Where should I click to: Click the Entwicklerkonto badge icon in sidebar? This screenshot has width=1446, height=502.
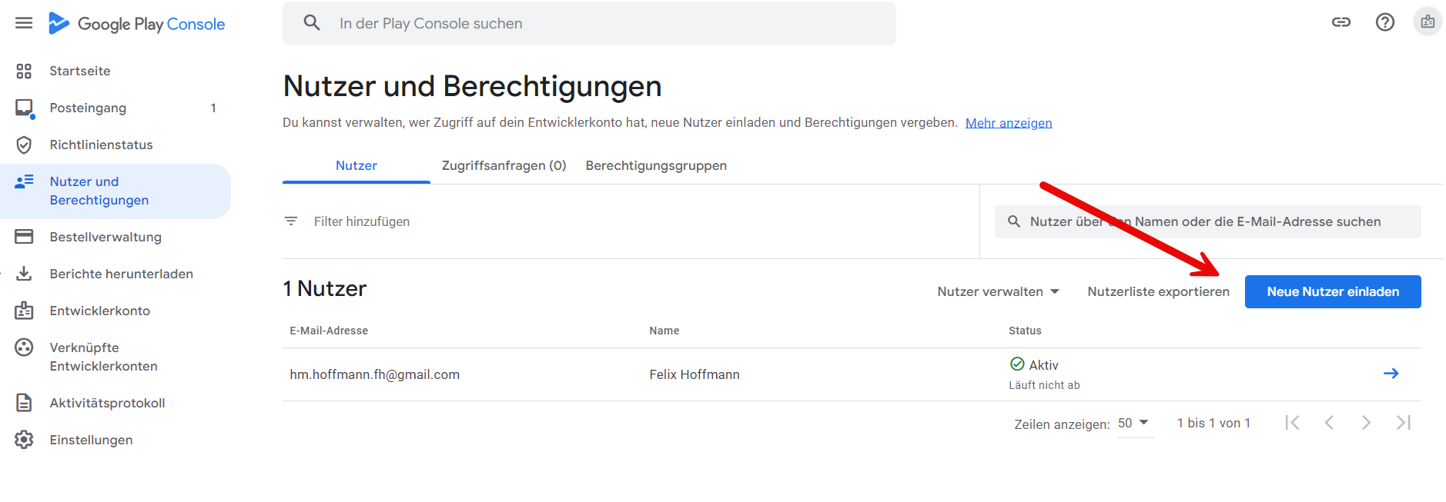click(x=24, y=311)
